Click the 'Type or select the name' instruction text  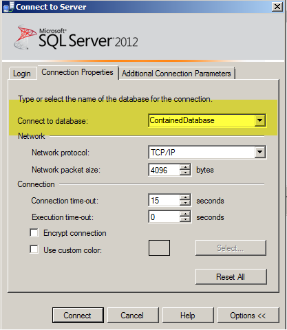pos(115,99)
